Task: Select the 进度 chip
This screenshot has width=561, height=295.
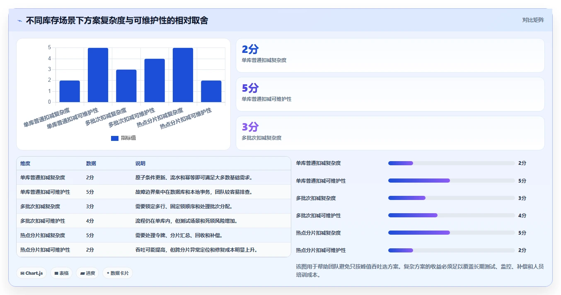Action: (x=87, y=273)
